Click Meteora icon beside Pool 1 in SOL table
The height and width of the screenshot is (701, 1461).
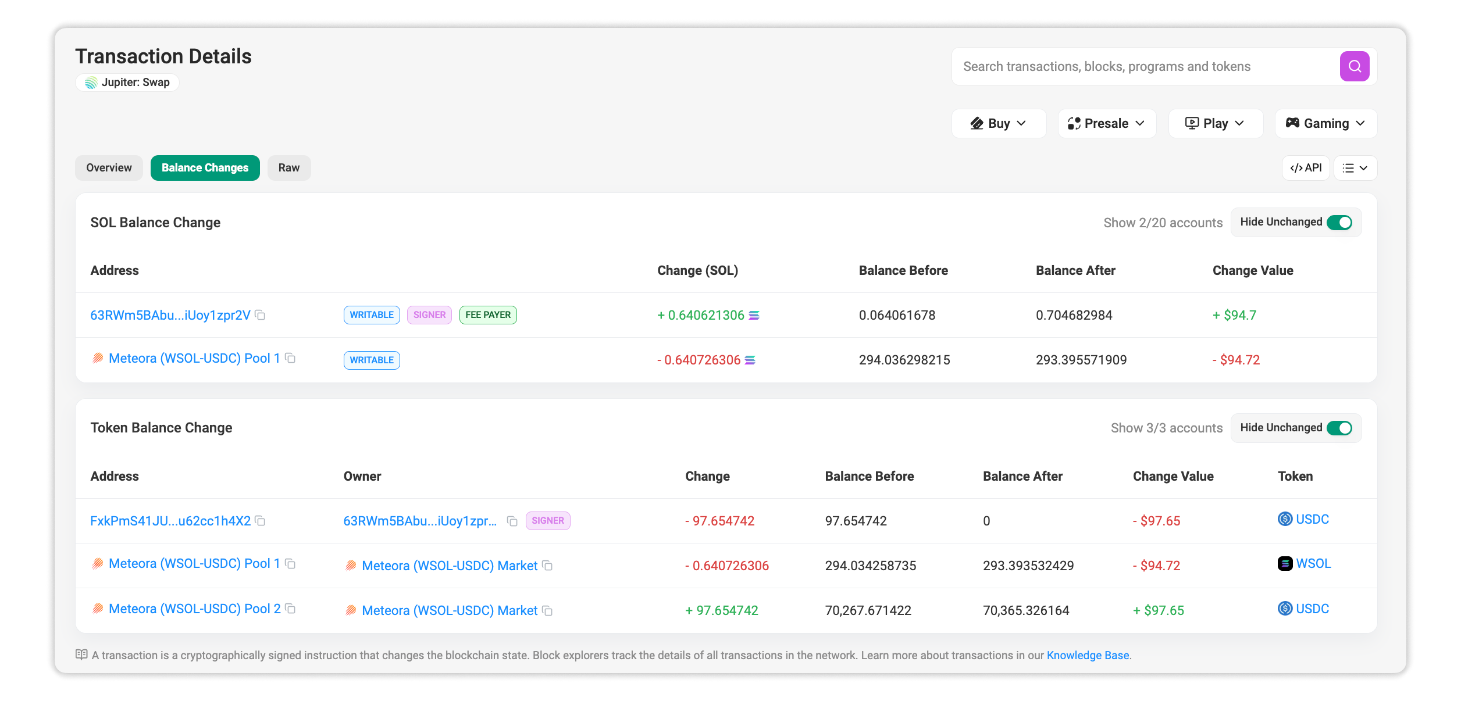(x=98, y=358)
